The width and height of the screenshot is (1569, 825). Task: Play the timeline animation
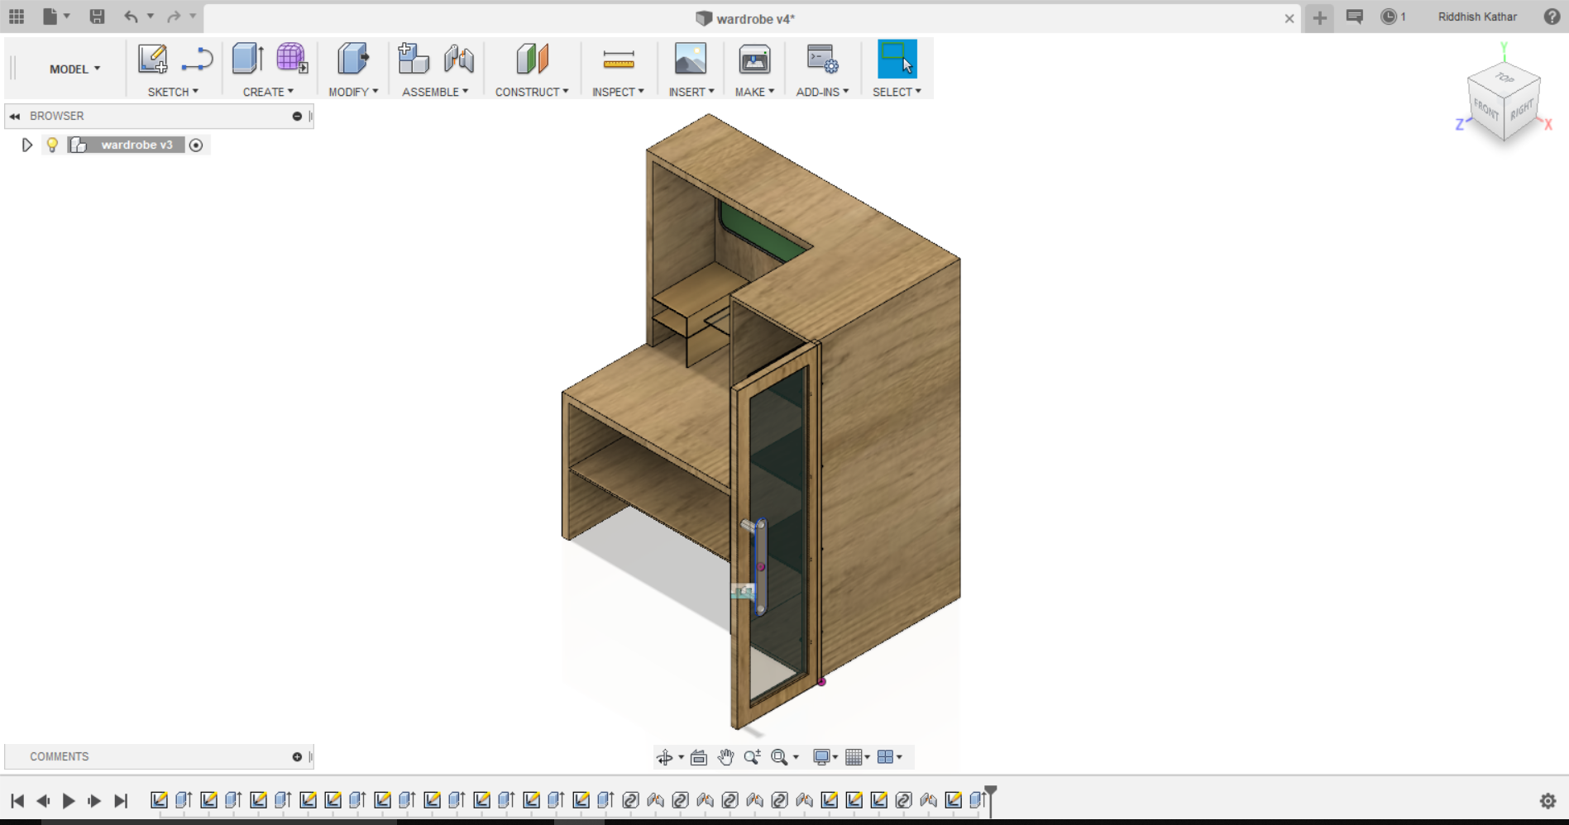[69, 800]
